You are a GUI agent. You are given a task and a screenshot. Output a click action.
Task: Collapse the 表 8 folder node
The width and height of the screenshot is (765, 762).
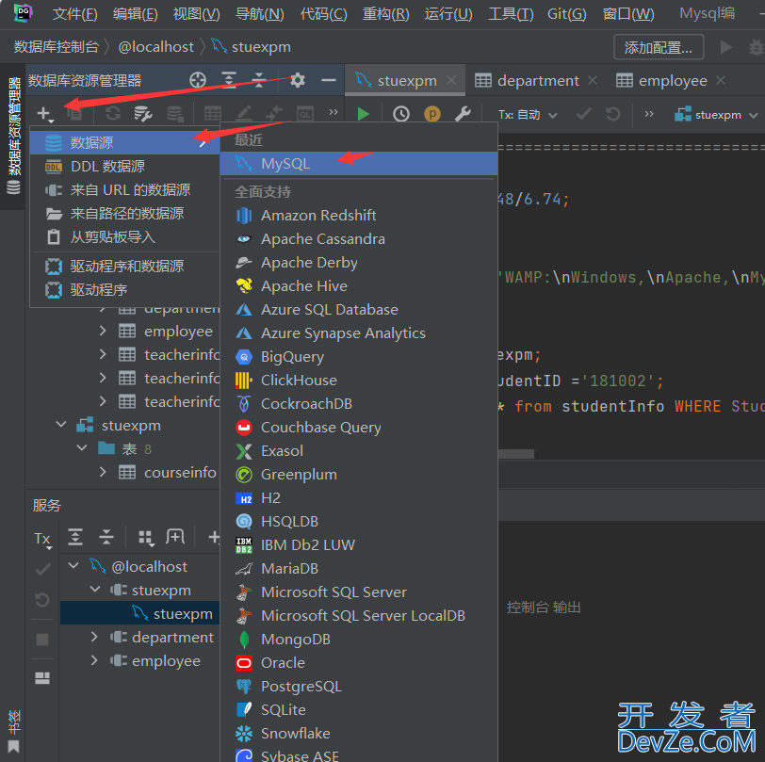pyautogui.click(x=81, y=448)
